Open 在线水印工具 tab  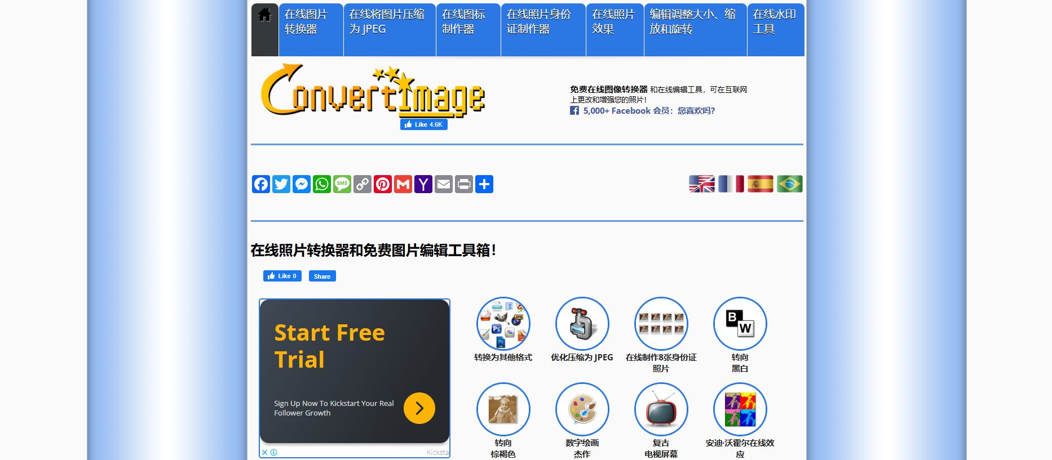776,29
